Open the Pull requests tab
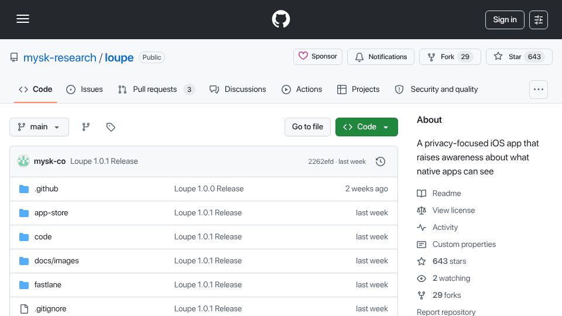 click(x=156, y=89)
